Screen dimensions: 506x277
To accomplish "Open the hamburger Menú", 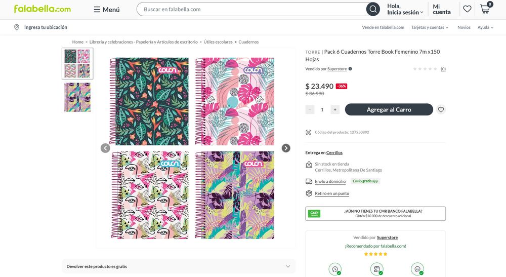I will pyautogui.click(x=106, y=9).
